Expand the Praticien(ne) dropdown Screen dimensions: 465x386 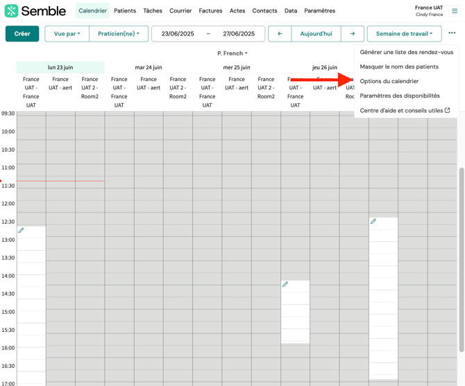pyautogui.click(x=119, y=33)
